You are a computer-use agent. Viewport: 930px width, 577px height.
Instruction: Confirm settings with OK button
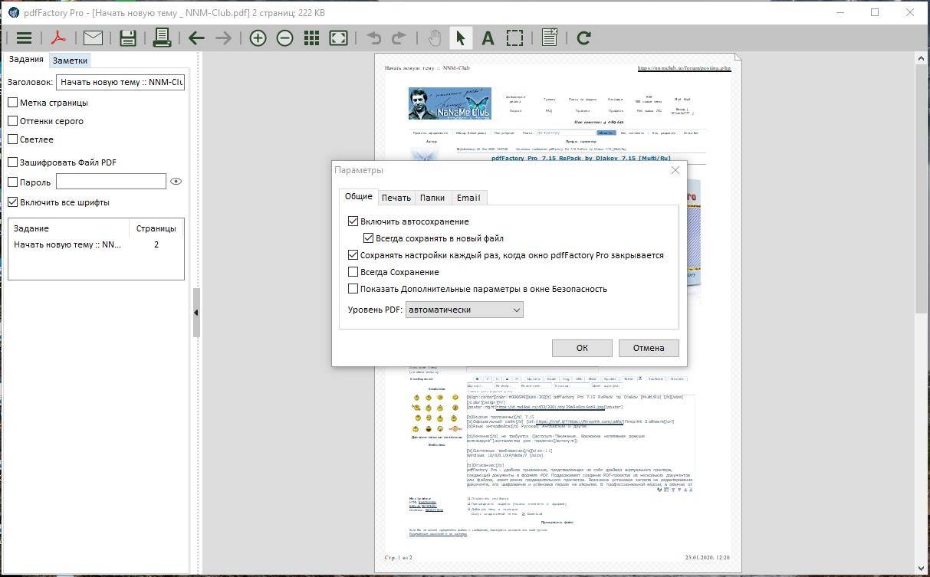(582, 348)
